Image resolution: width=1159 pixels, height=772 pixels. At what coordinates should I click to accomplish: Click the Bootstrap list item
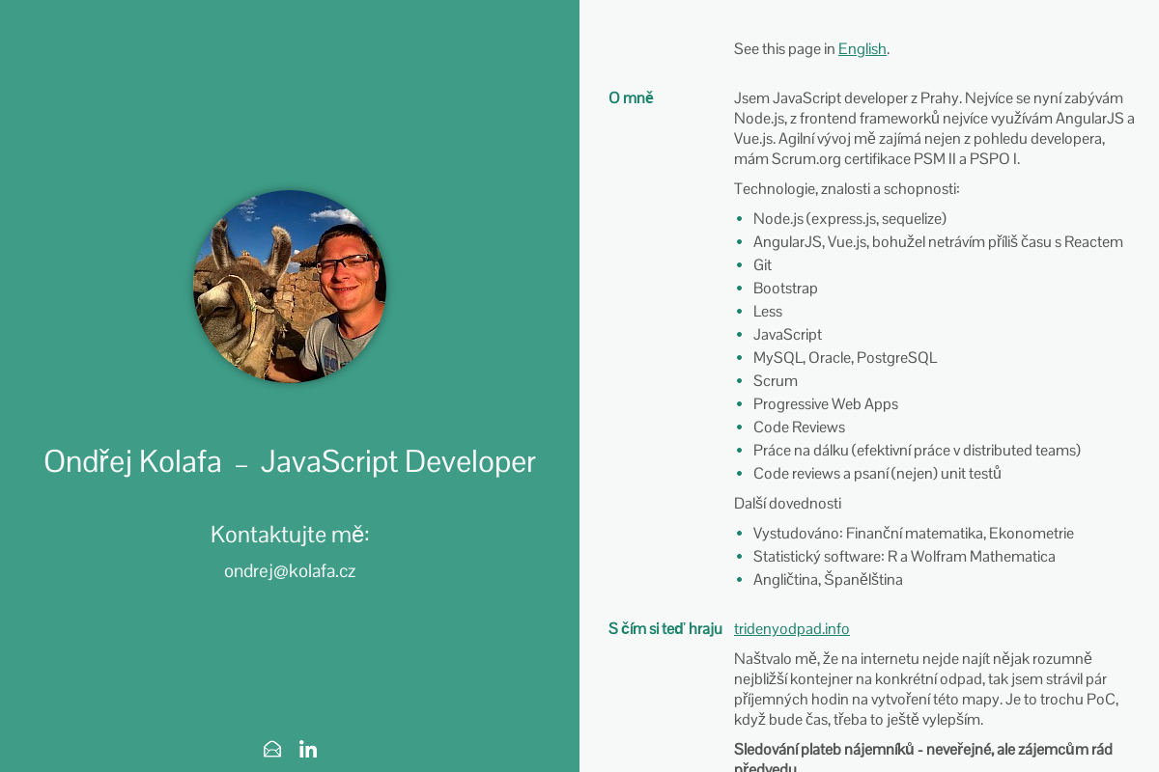(785, 289)
